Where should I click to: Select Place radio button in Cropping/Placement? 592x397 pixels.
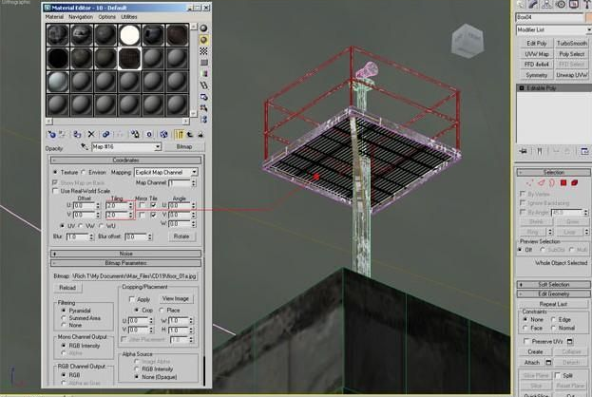coord(162,311)
